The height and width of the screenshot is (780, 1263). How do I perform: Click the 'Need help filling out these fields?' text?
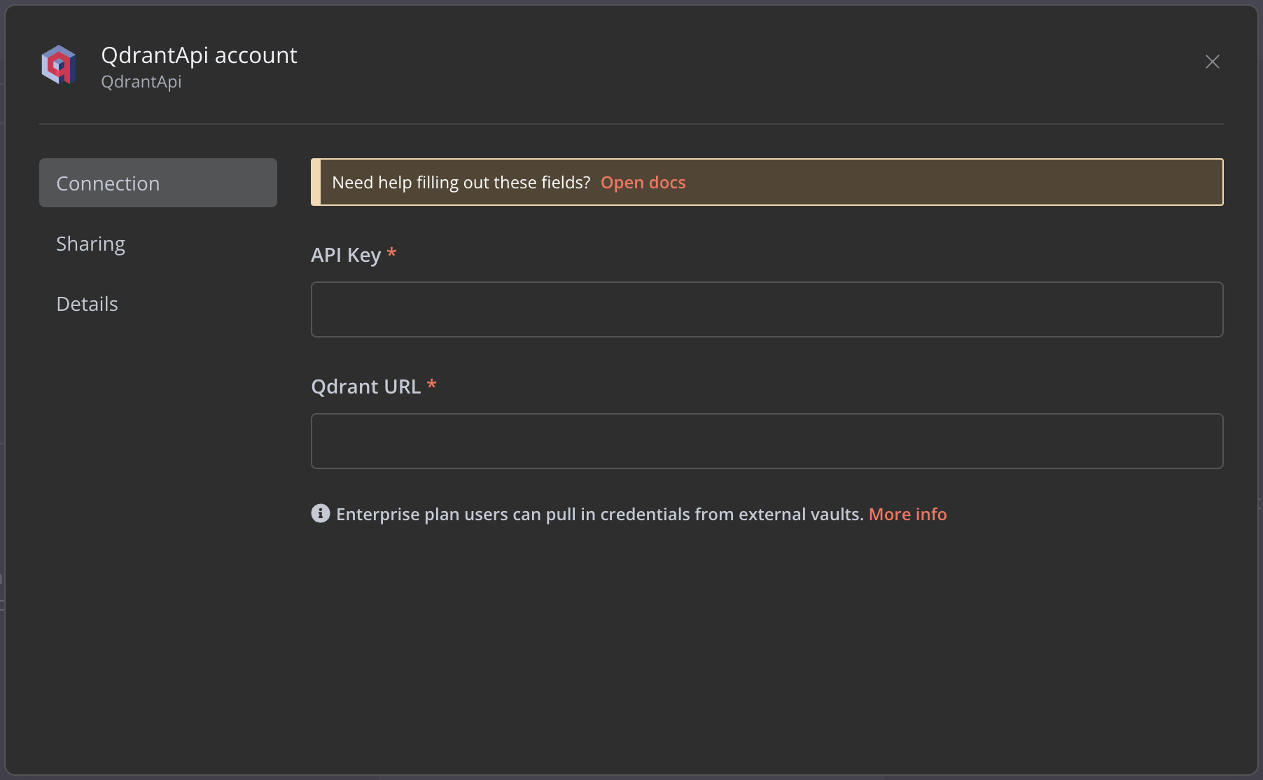click(x=461, y=182)
